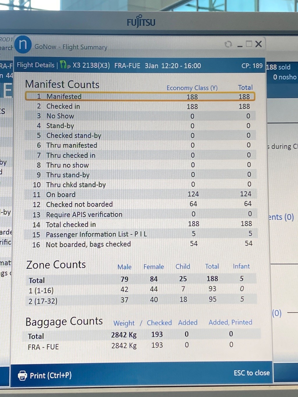Open the Flight Details header tab
Image resolution: width=298 pixels, height=397 pixels.
(x=36, y=65)
